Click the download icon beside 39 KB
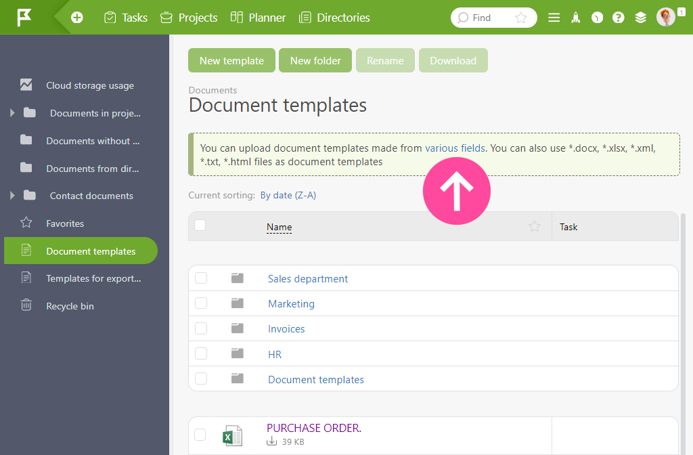Viewport: 693px width, 455px height. point(272,441)
